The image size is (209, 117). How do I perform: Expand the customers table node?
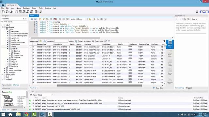pos(8,38)
